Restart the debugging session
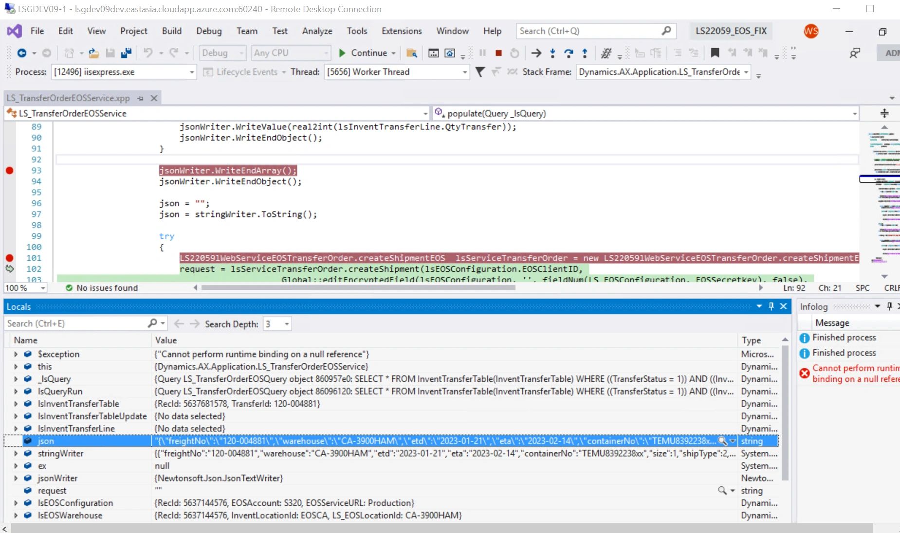 (x=514, y=53)
